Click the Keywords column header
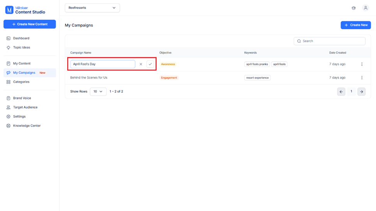Viewport: 376px width, 211px height. click(251, 53)
